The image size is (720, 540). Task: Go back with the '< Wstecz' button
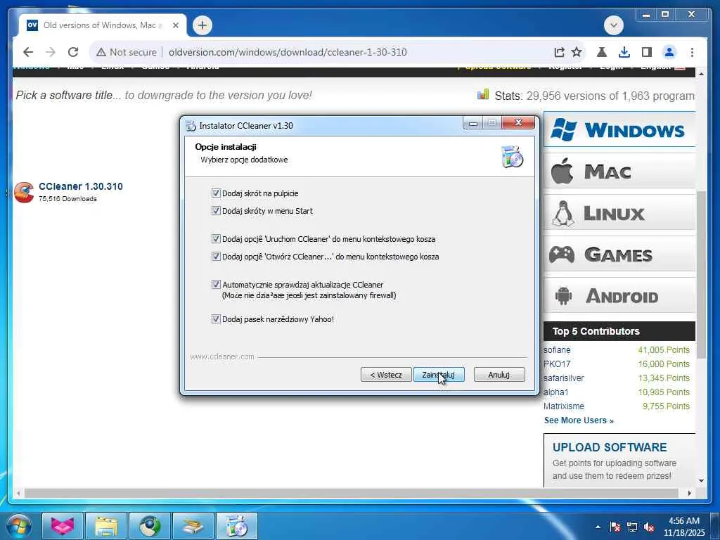pos(386,375)
